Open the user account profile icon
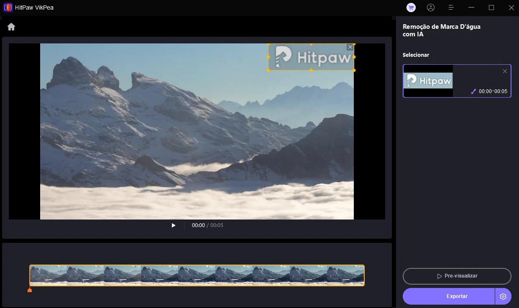Screen dimensions: 519x308 pyautogui.click(x=431, y=8)
